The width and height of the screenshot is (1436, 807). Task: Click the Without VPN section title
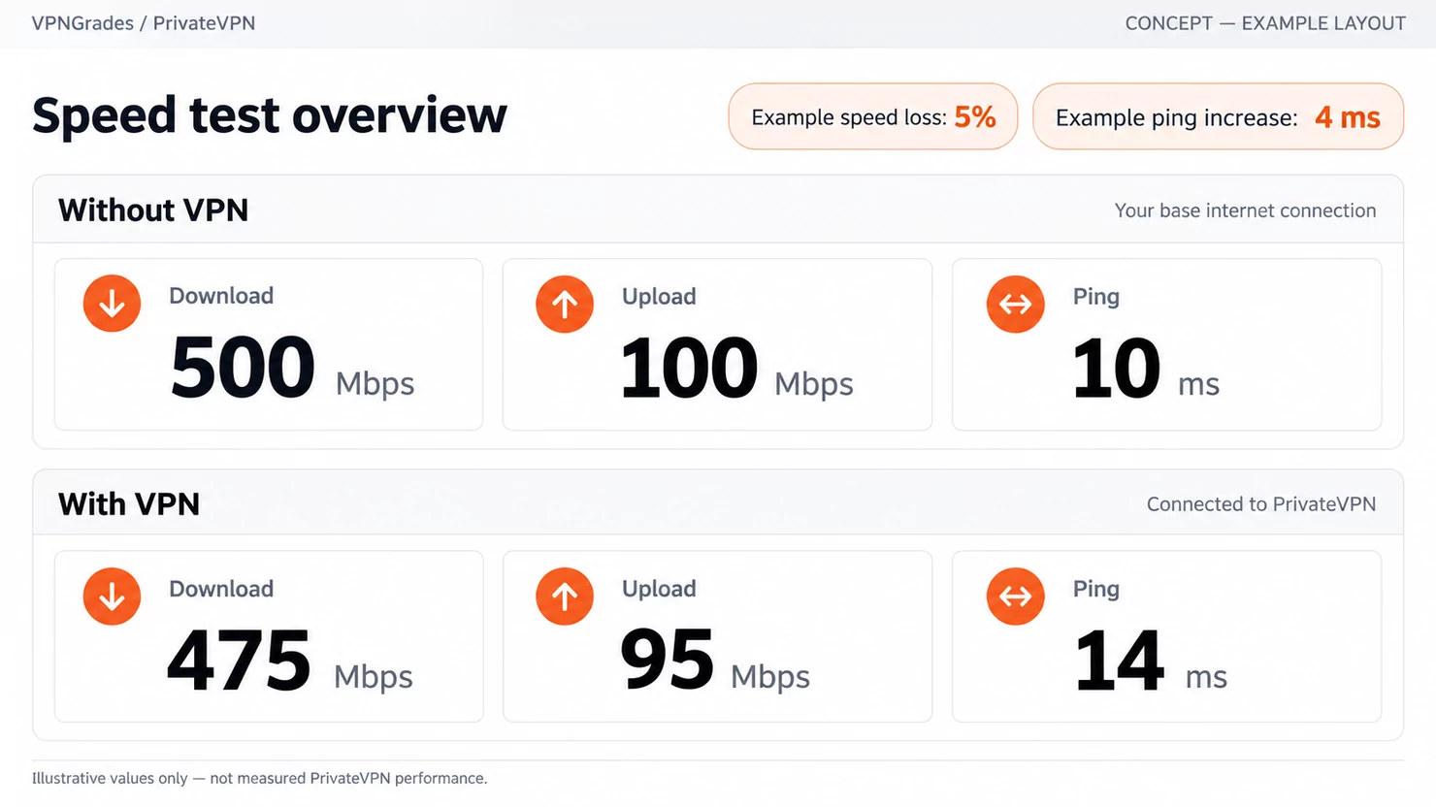point(153,210)
